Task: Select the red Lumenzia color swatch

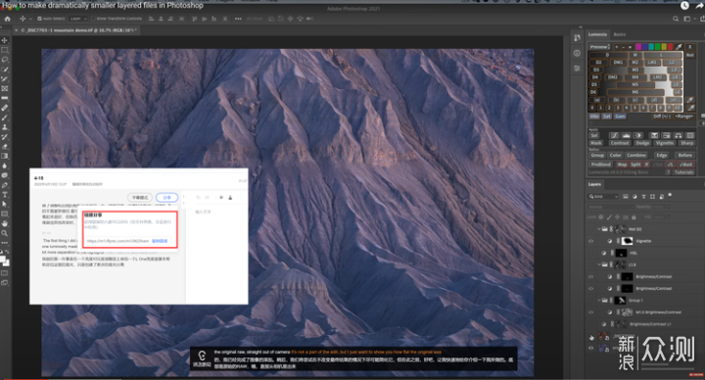Action: 670,47
